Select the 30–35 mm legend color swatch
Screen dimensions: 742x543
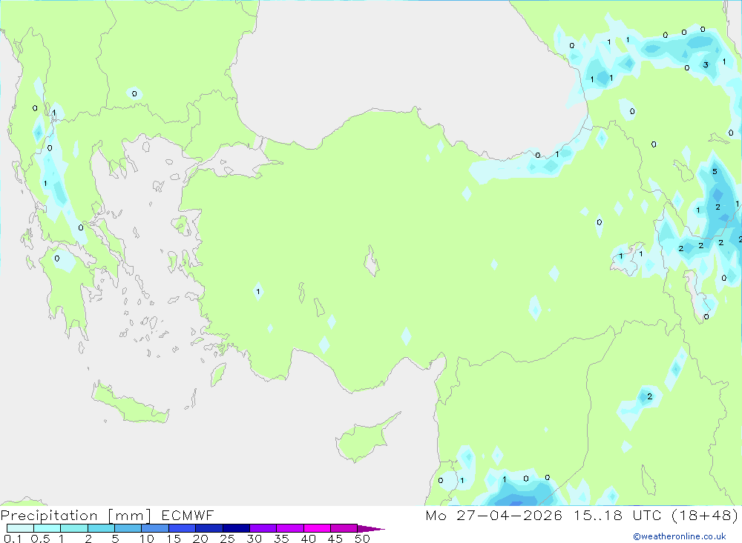(x=263, y=528)
